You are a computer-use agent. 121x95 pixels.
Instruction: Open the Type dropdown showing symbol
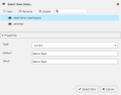(75, 45)
